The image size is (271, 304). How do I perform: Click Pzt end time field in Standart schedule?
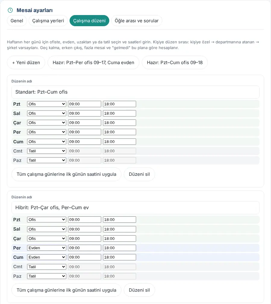120,104
